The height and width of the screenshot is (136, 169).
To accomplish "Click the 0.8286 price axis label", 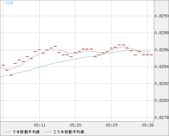I will click(162, 50).
